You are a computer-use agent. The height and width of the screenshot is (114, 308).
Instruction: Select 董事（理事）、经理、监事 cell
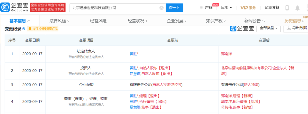86,102
